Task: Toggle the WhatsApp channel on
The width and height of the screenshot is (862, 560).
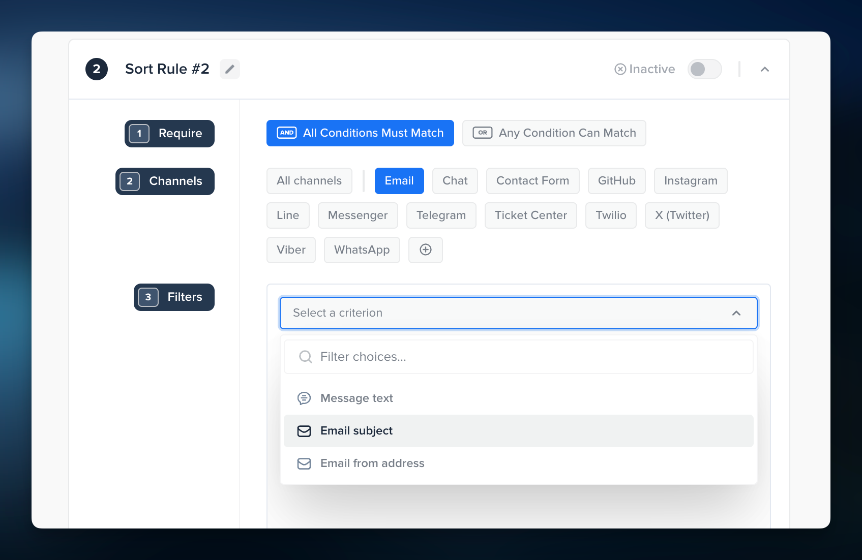Action: click(x=362, y=250)
